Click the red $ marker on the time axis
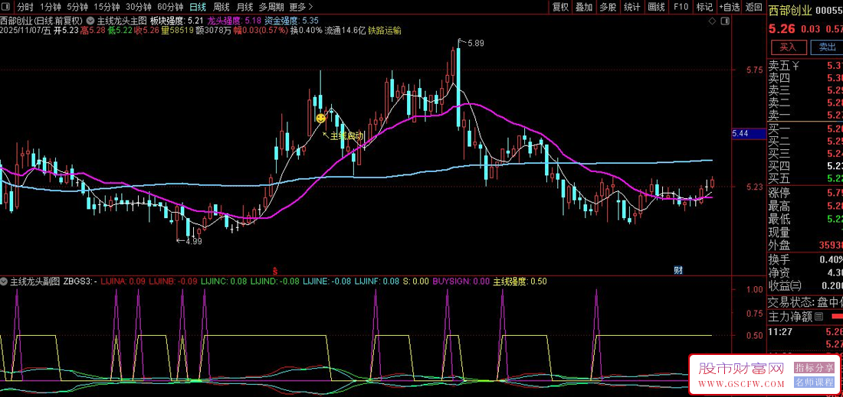This screenshot has height=397, width=843. tap(274, 270)
